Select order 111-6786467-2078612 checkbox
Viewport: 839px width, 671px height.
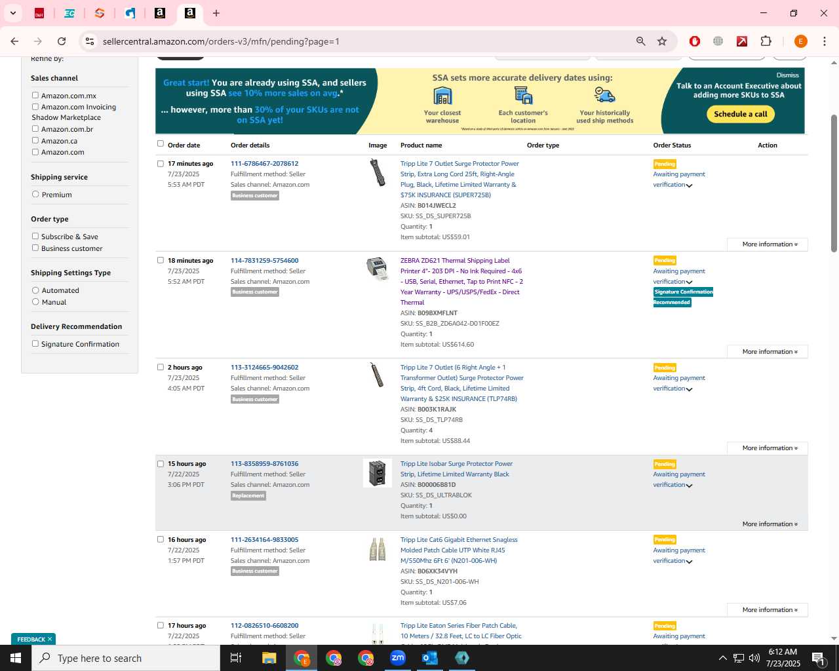pos(161,164)
